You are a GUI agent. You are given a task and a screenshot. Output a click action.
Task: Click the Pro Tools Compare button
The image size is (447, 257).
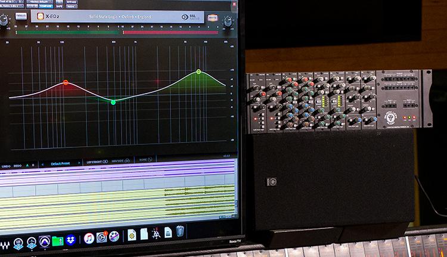click(x=46, y=7)
